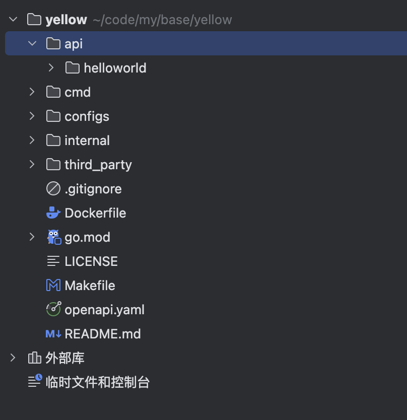
Task: Select the README.md file
Action: [x=102, y=334]
